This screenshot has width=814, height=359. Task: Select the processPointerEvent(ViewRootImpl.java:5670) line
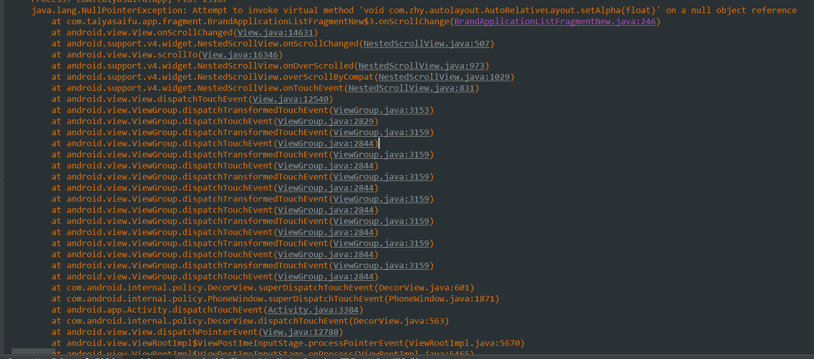288,343
